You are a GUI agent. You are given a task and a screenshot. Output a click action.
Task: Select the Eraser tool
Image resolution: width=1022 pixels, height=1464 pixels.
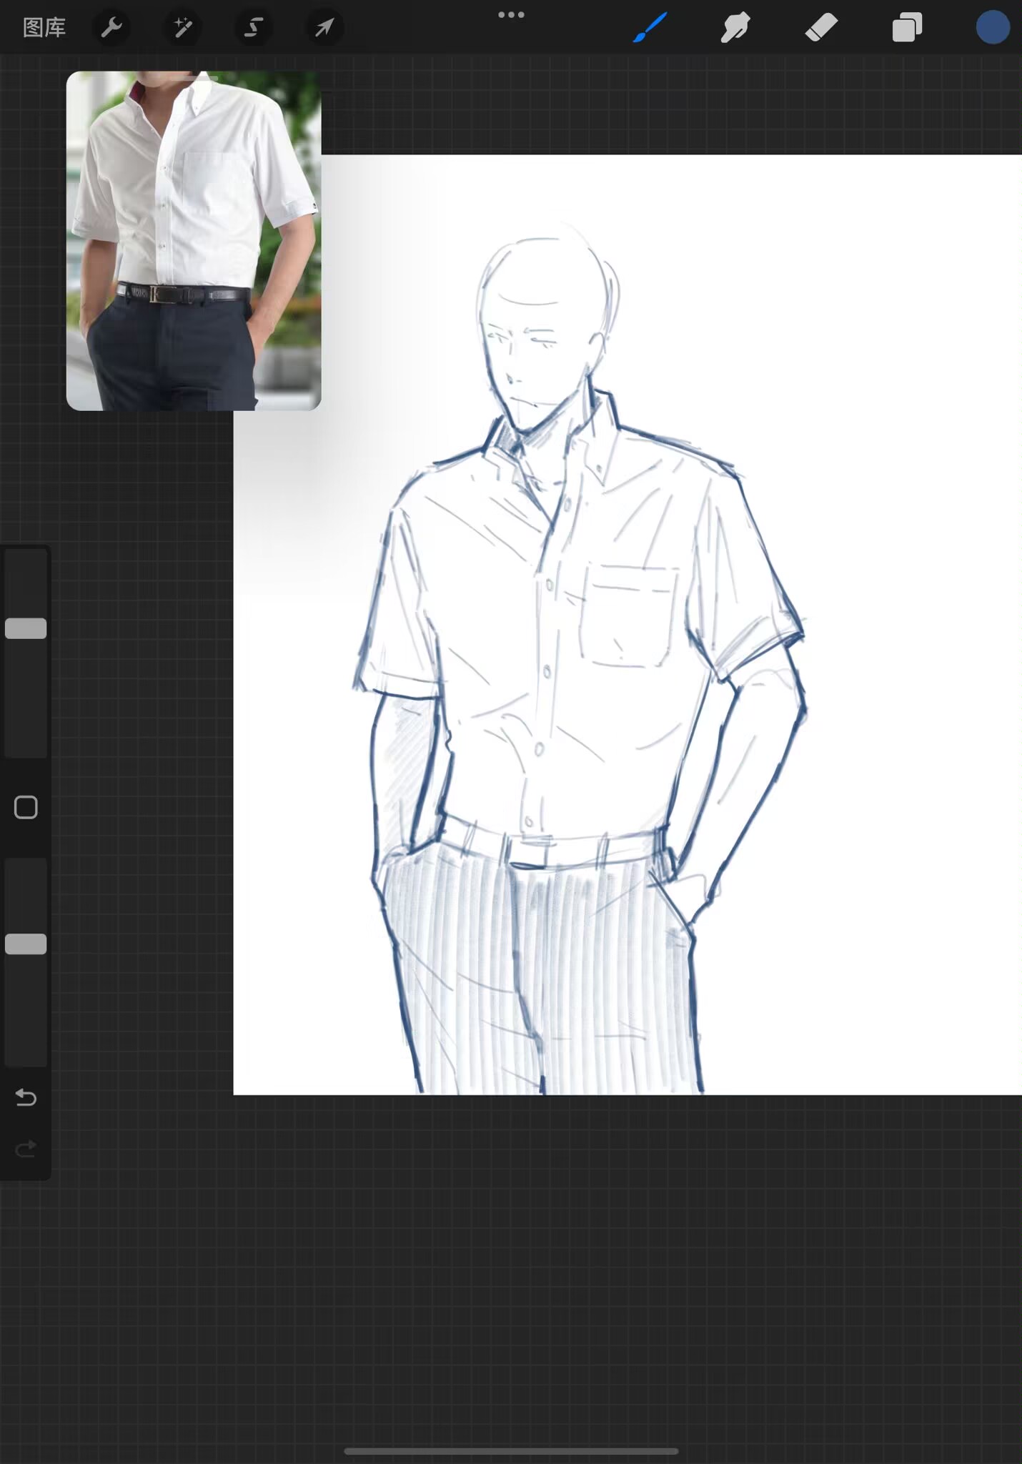[x=821, y=28]
